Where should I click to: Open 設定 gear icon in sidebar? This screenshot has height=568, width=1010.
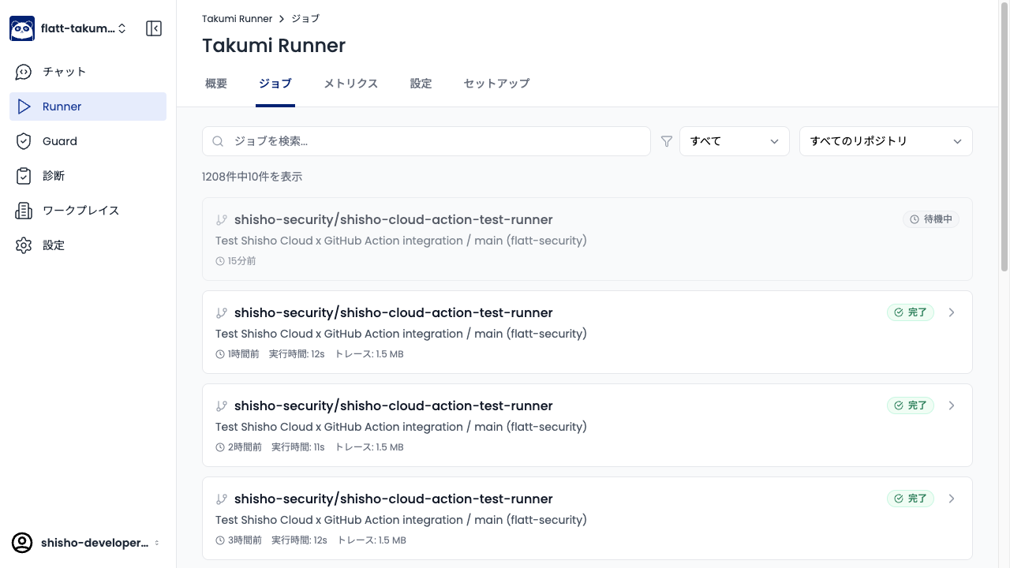click(24, 245)
